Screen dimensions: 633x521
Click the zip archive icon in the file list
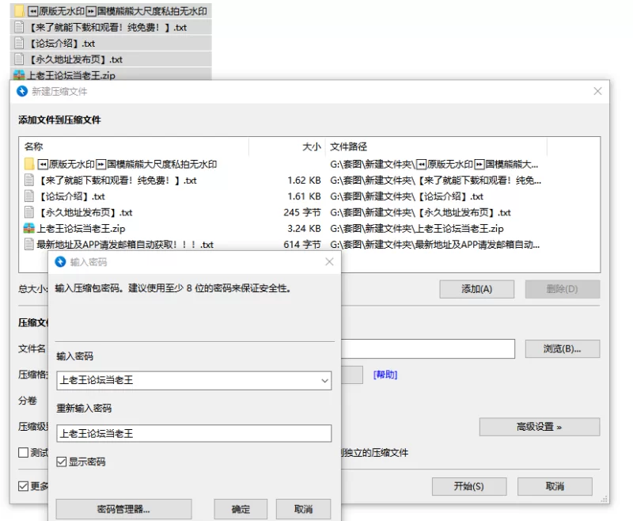[29, 228]
